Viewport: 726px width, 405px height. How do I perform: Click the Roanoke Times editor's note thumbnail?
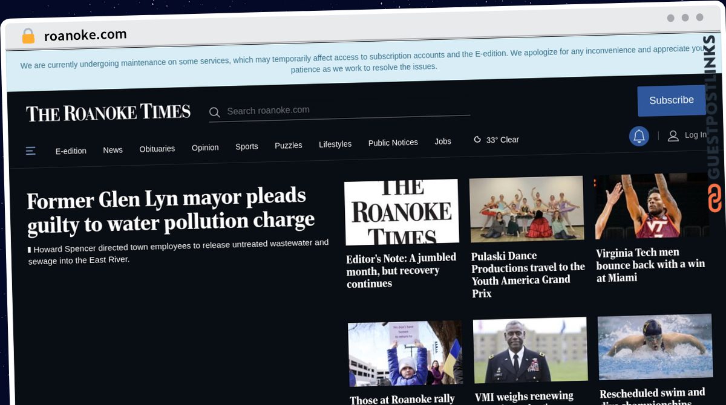pyautogui.click(x=402, y=212)
